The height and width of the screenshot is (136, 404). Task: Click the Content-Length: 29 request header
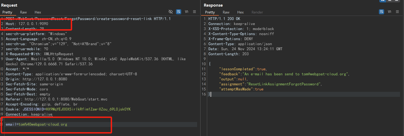tap(25, 29)
